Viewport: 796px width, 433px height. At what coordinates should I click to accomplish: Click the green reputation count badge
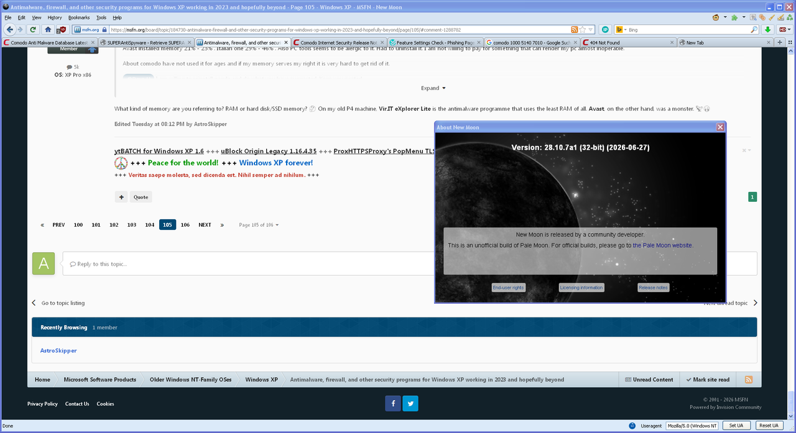(752, 197)
